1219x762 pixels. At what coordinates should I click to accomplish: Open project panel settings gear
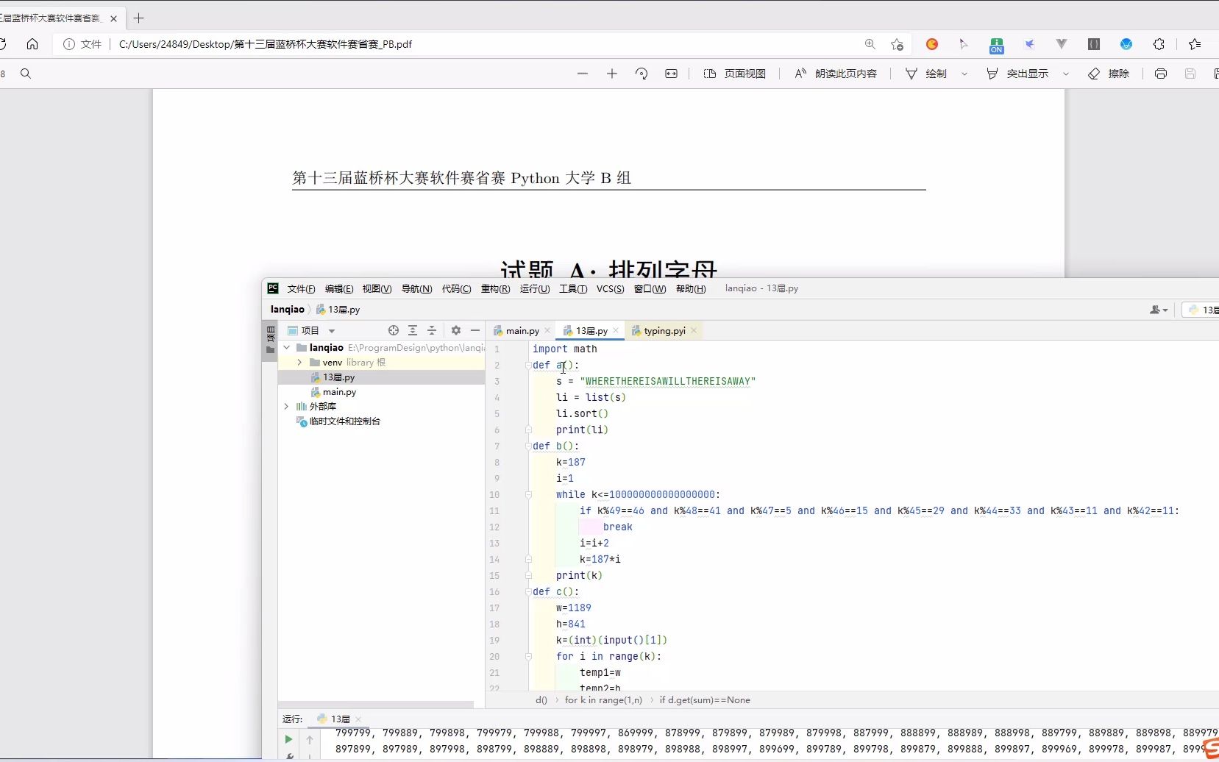pyautogui.click(x=456, y=331)
